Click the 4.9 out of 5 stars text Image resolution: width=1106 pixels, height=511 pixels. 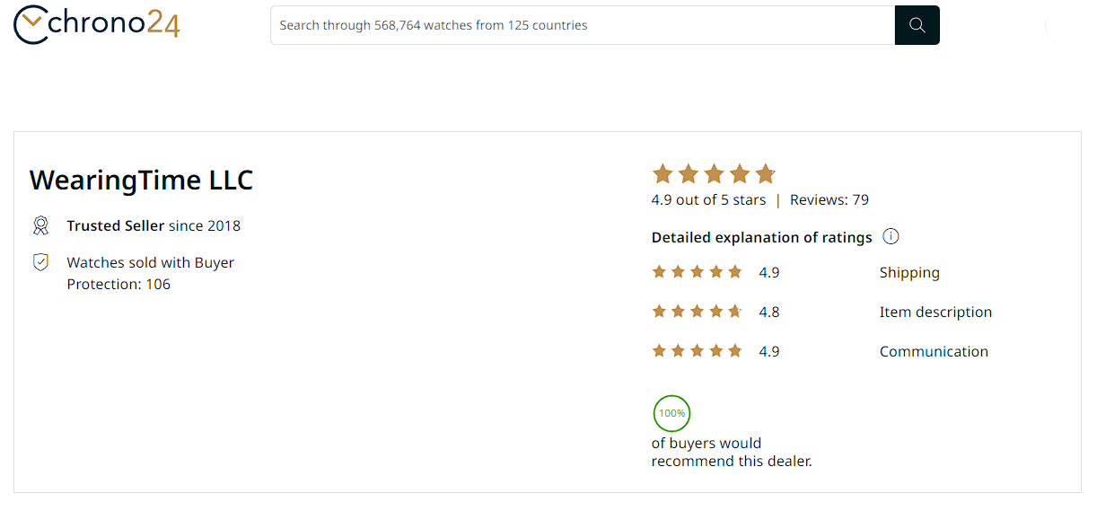click(x=708, y=199)
